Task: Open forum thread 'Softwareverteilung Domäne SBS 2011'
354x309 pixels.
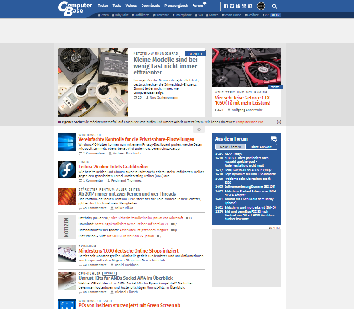Action: click(x=250, y=186)
